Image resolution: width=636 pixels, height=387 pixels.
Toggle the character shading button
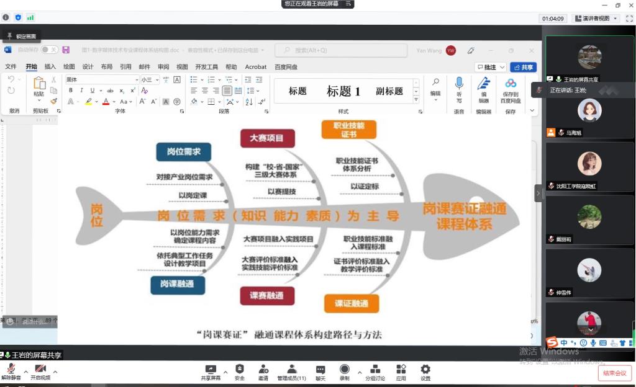pyautogui.click(x=166, y=102)
